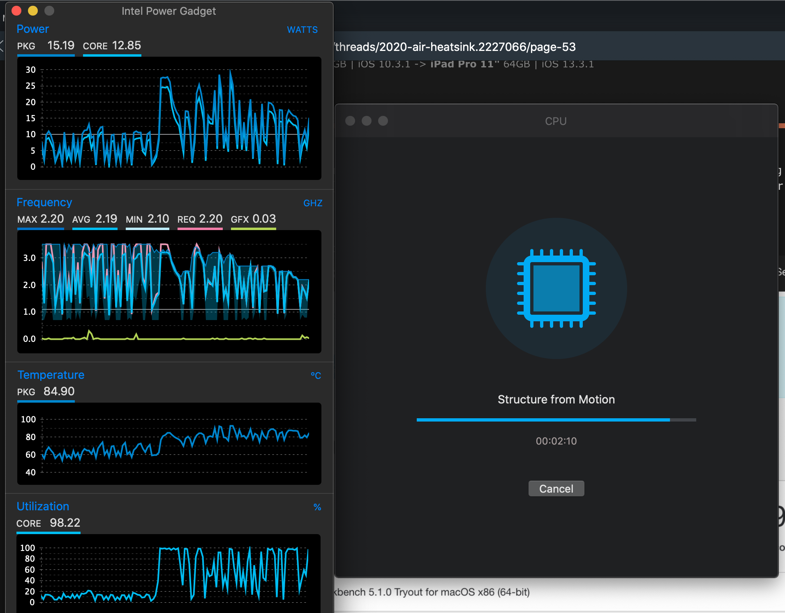Screen dimensions: 785x613
Task: Click the Frequency section heading
Action: (44, 202)
